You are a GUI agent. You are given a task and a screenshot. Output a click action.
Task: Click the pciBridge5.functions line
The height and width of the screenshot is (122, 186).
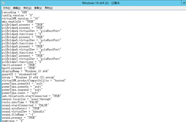point(22,43)
